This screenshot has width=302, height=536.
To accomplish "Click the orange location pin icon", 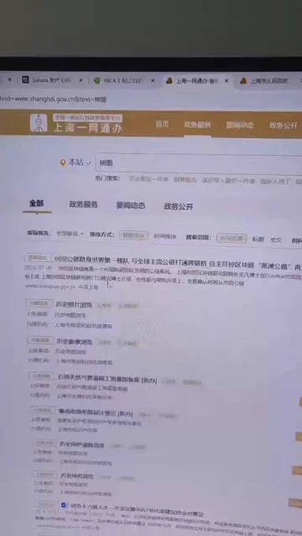I will point(63,162).
